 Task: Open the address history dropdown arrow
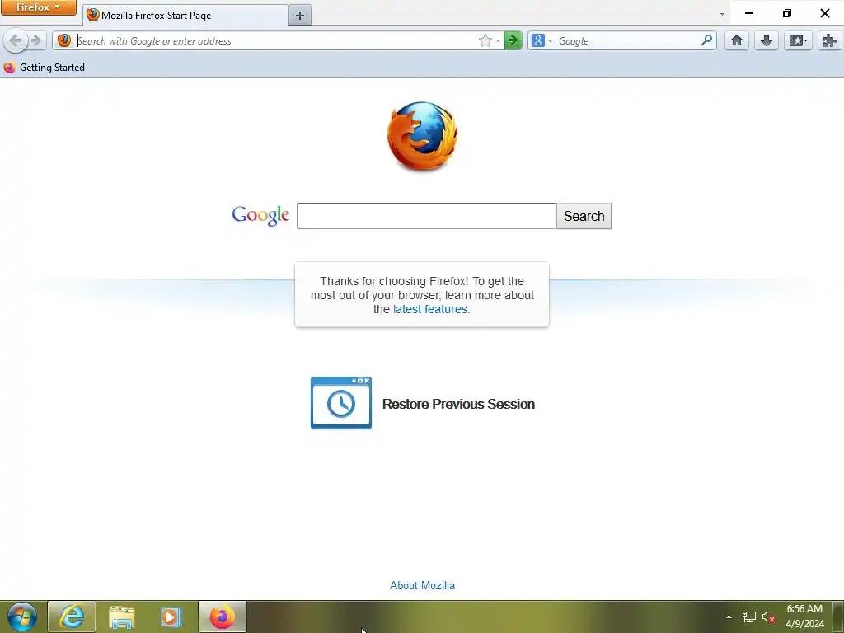pyautogui.click(x=498, y=41)
